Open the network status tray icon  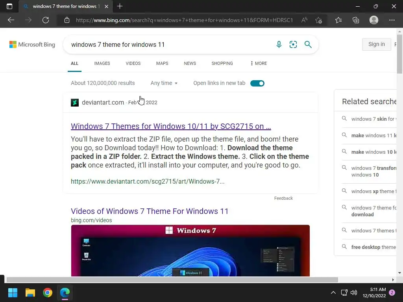344,293
